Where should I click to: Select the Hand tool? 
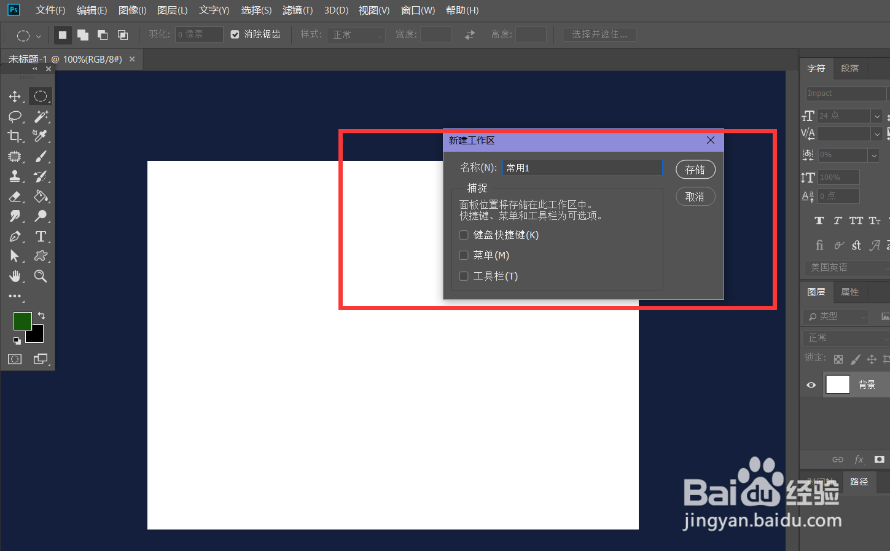tap(15, 276)
